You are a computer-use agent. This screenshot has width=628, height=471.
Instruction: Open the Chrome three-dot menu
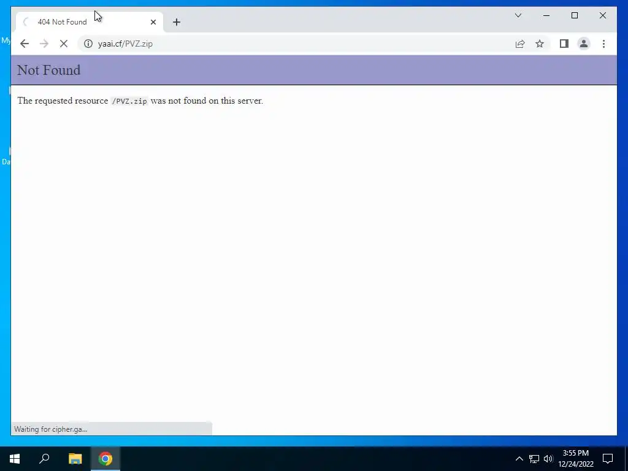pyautogui.click(x=603, y=44)
